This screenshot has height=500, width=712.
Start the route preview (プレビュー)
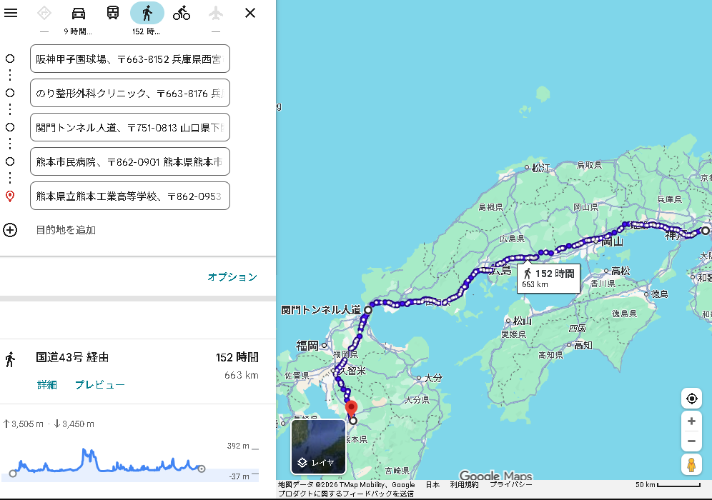[100, 385]
